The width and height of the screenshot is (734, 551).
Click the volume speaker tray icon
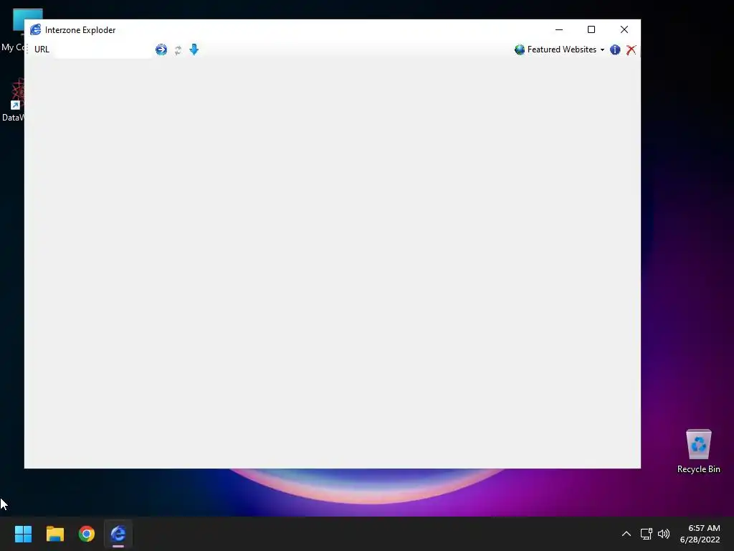(x=663, y=534)
